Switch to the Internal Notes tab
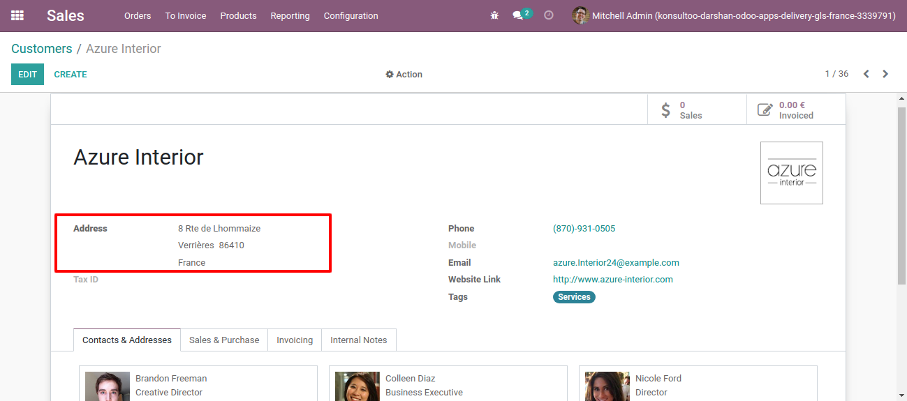This screenshot has width=907, height=401. coord(358,340)
